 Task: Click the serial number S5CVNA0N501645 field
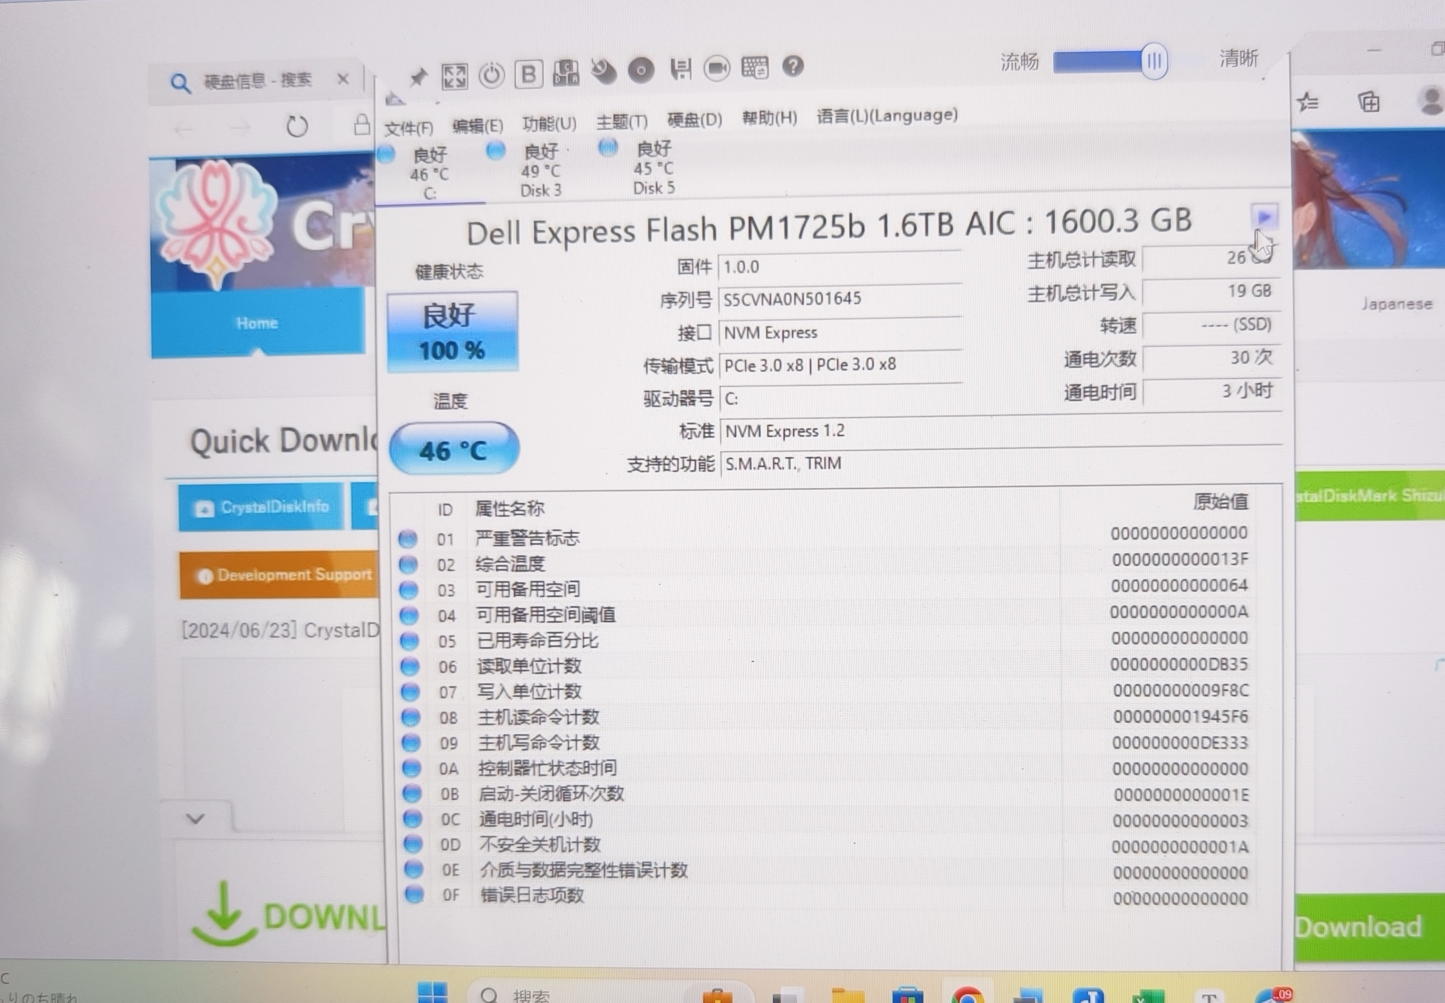839,299
